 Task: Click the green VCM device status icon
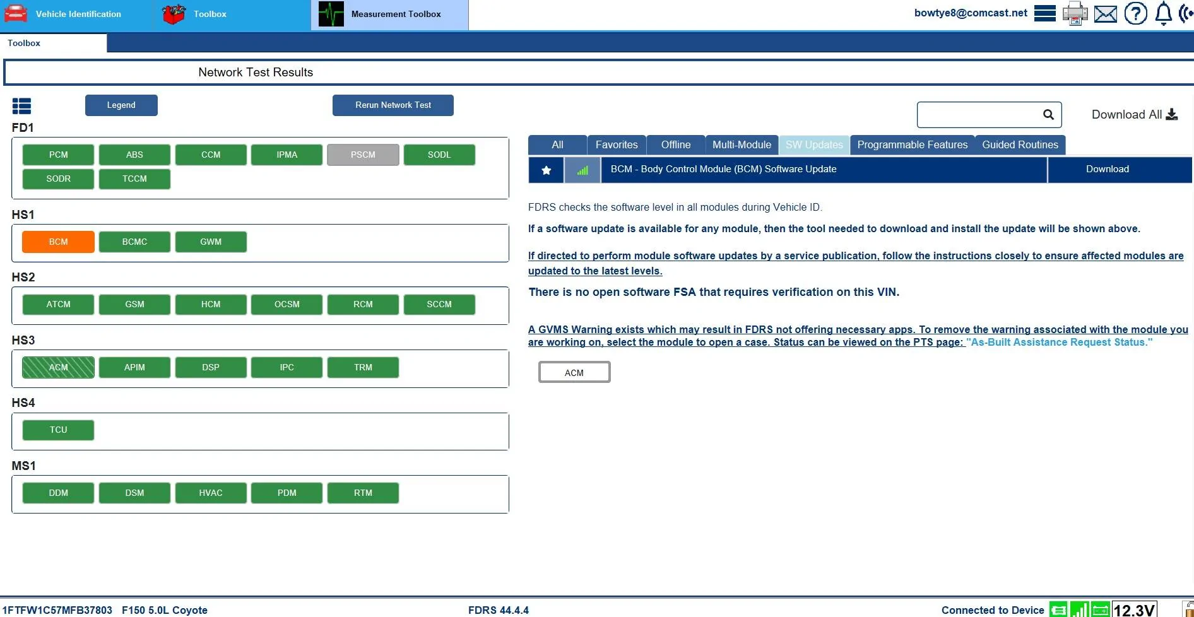click(x=1058, y=609)
